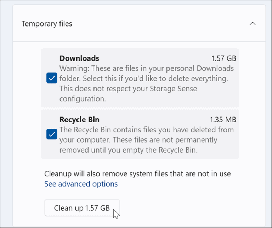This screenshot has height=228, width=272.
Task: Uncheck the Downloads checkbox
Action: 52,78
